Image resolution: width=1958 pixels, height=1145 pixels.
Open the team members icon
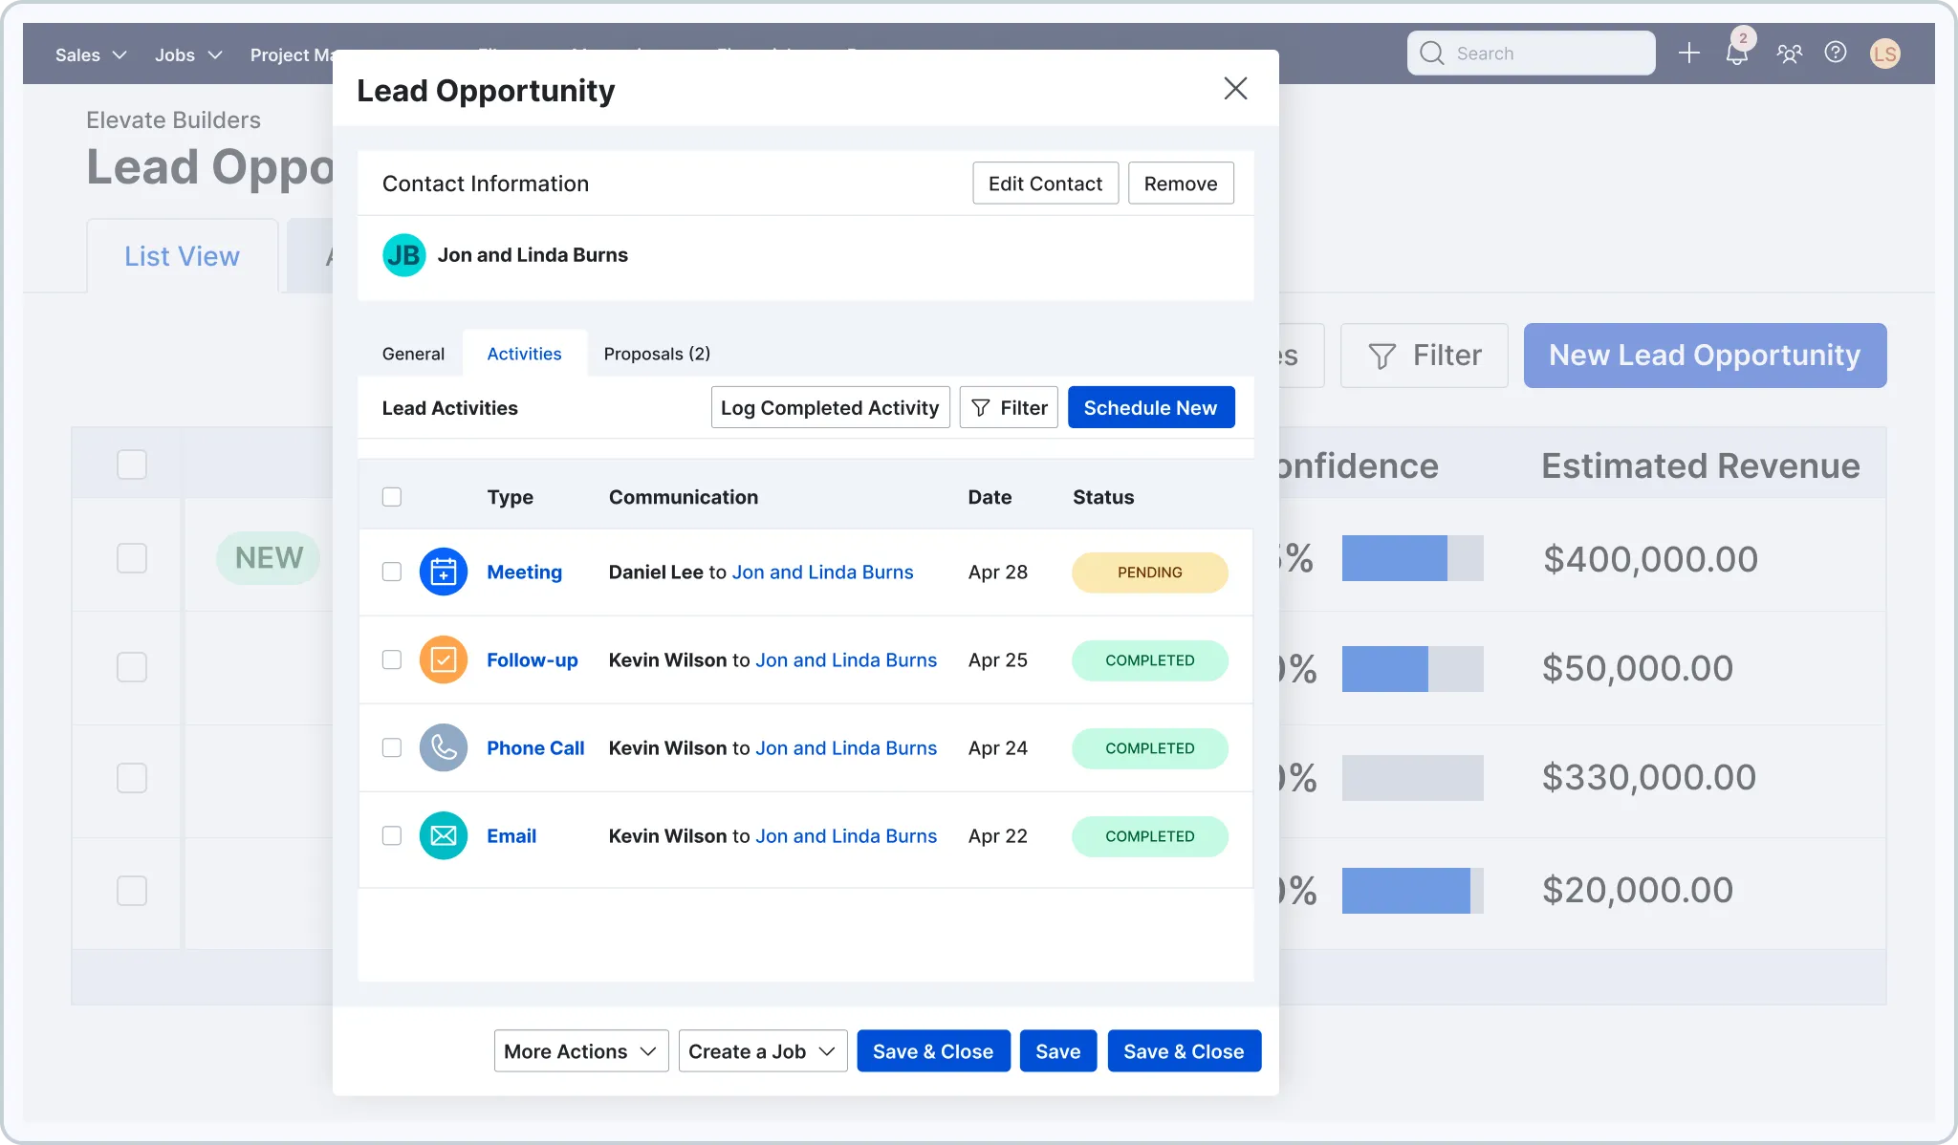click(x=1790, y=53)
